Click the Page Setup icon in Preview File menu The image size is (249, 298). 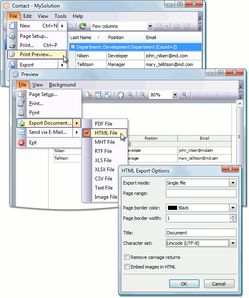pos(21,94)
